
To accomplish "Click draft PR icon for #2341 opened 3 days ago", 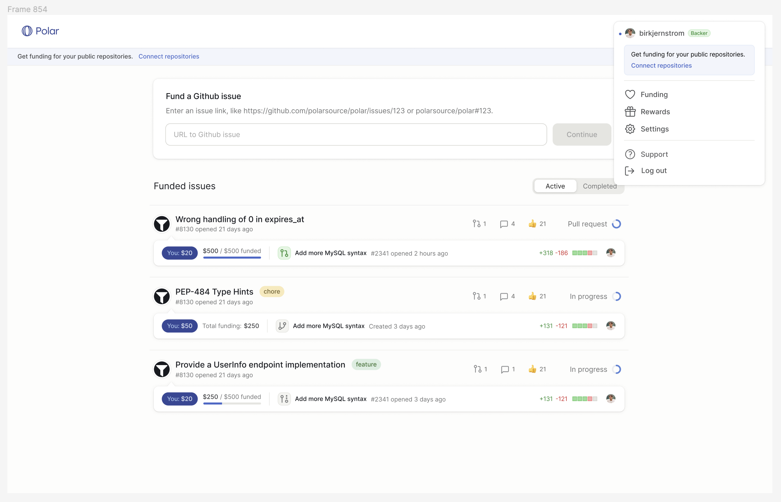I will click(x=284, y=399).
